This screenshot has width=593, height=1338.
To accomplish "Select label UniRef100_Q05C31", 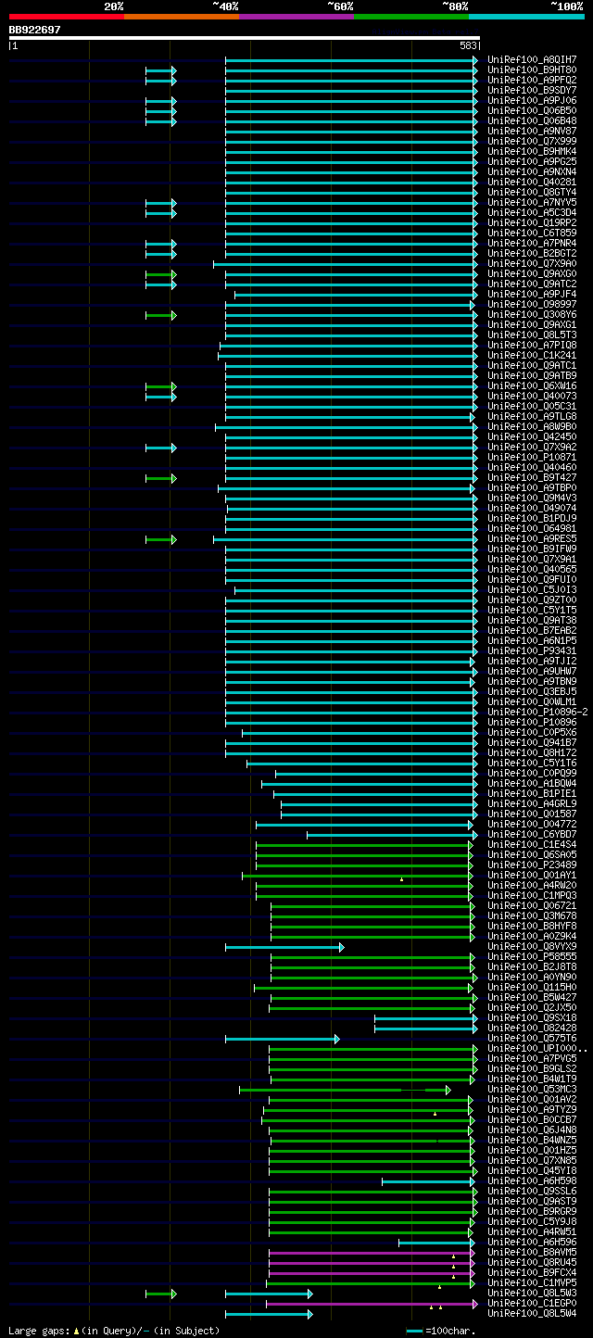I will 532,406.
